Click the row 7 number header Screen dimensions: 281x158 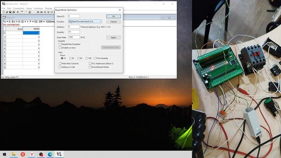[x=5, y=60]
